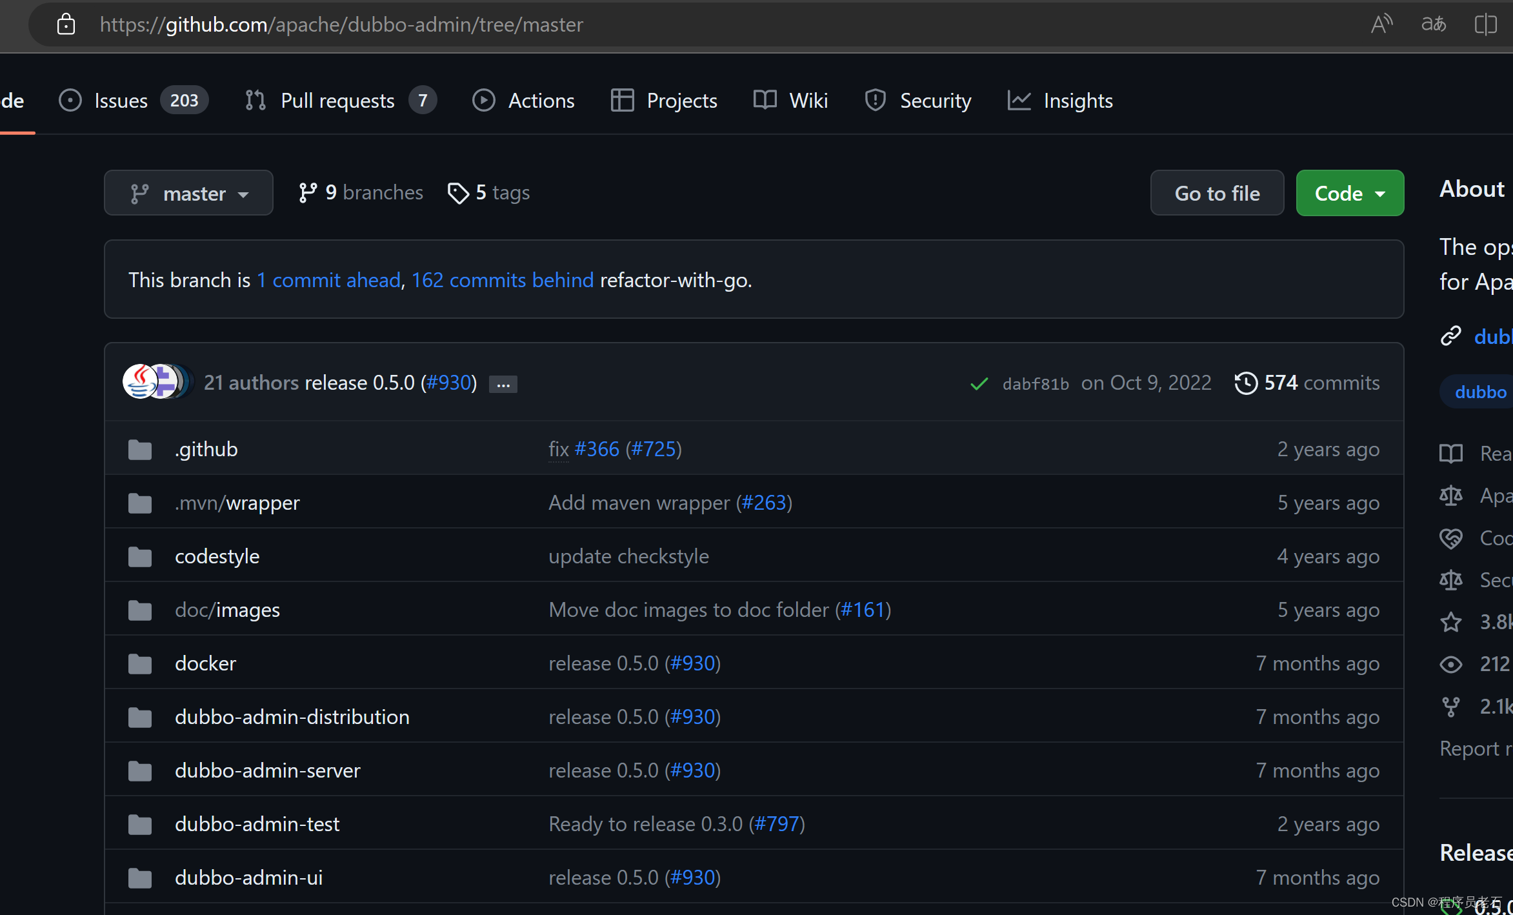Open the dubbo-admin-server folder

(267, 770)
